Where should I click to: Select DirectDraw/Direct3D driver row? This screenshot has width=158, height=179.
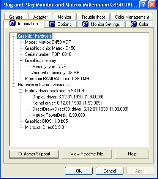[80, 109]
